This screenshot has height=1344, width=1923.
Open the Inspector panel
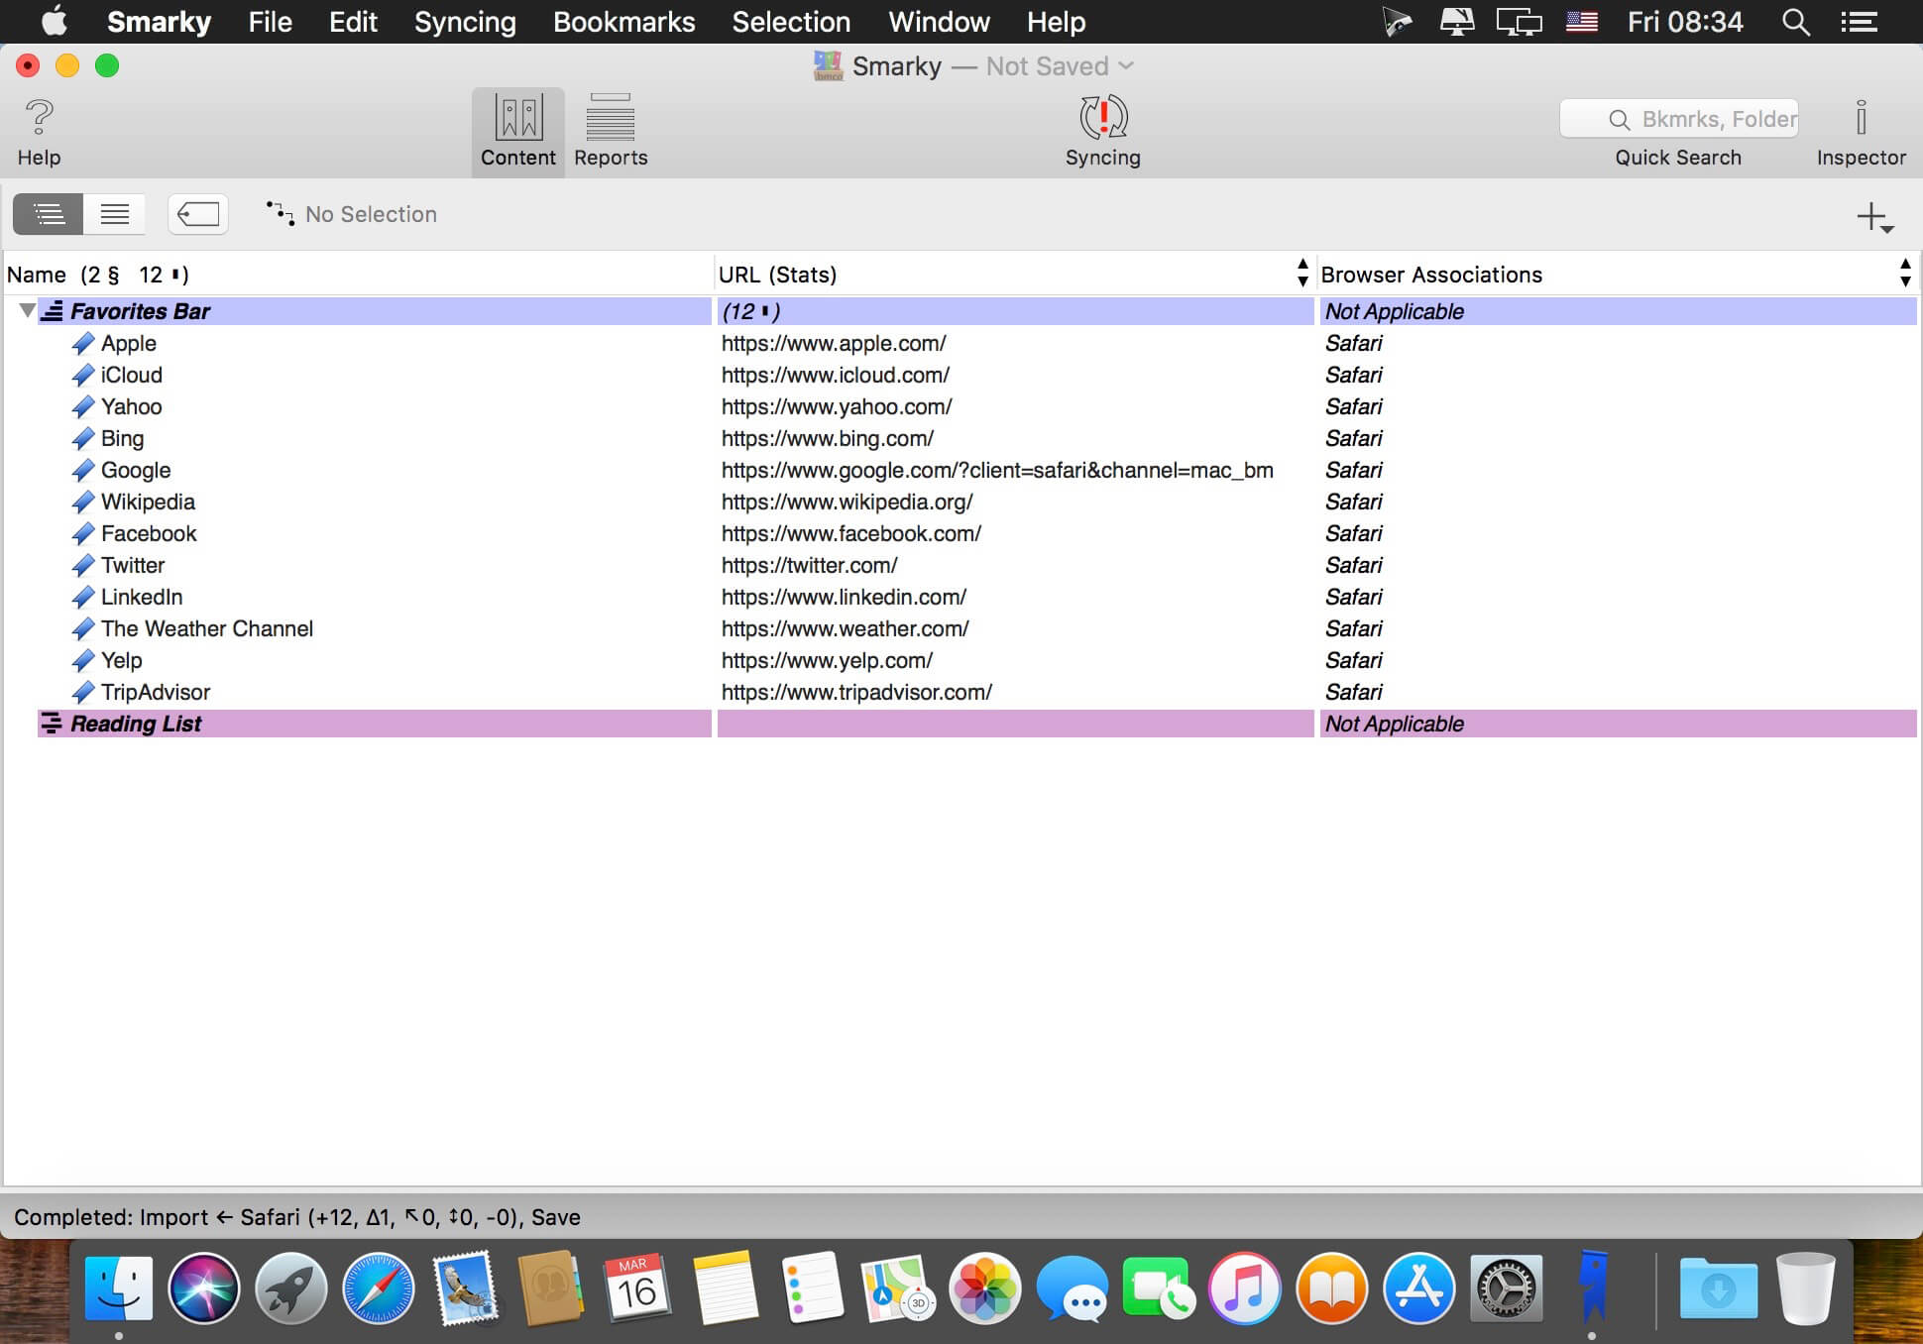1861,130
